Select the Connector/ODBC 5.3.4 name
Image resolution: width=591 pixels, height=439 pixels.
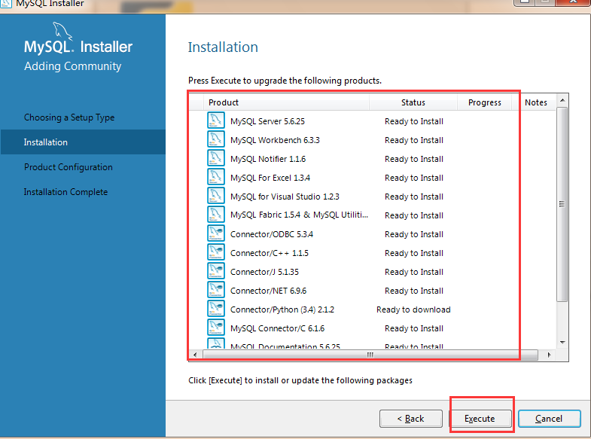272,234
